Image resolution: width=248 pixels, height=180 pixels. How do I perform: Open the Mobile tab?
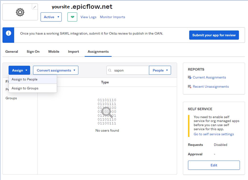click(54, 52)
